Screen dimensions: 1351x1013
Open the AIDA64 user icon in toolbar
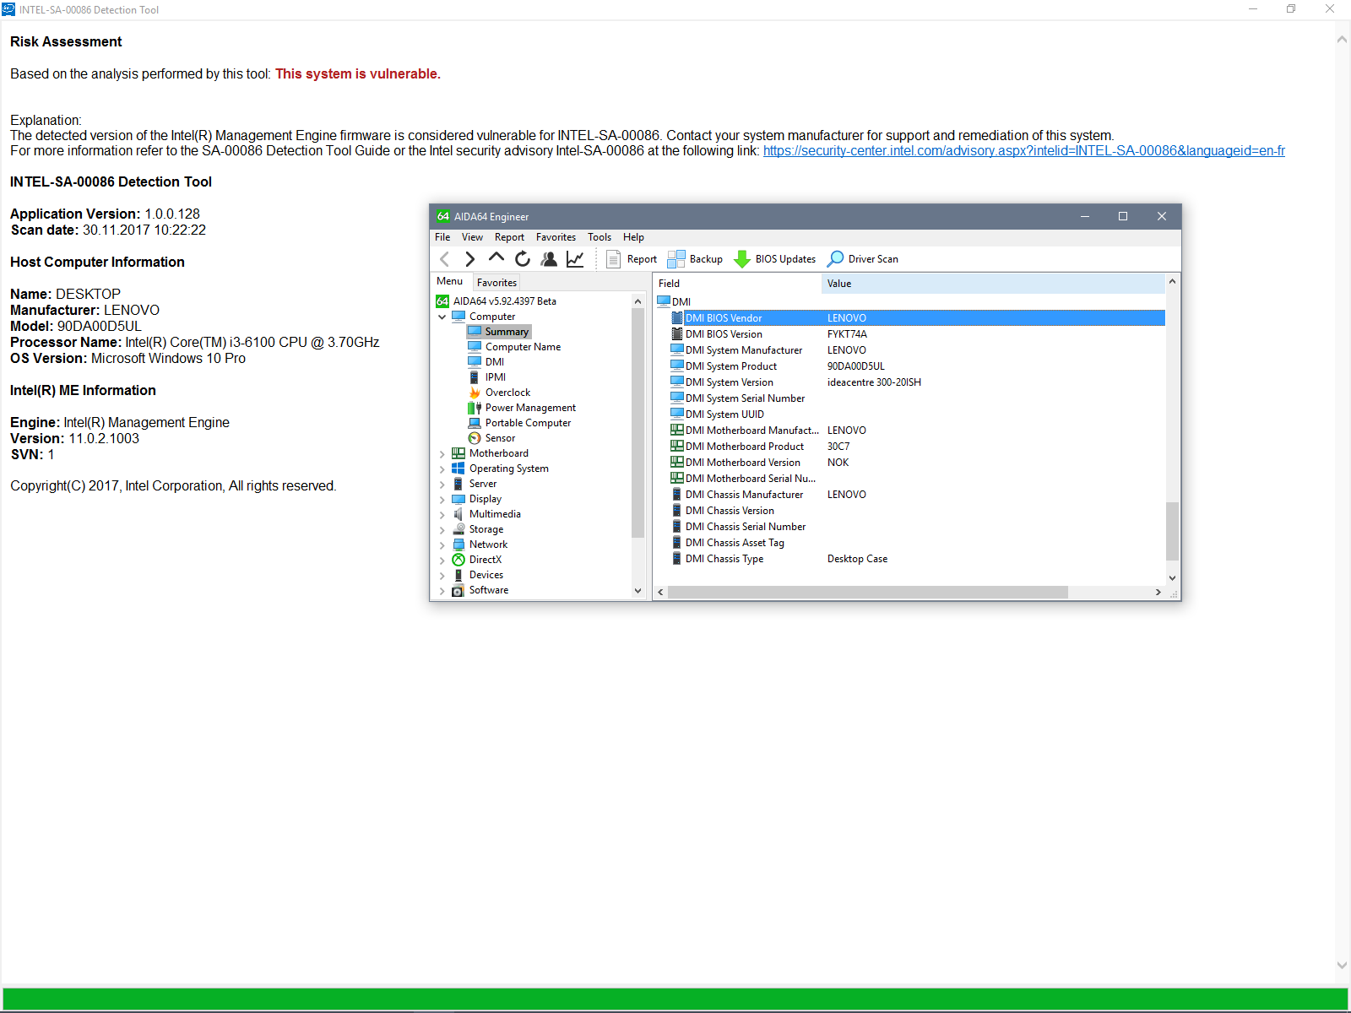[x=549, y=259]
